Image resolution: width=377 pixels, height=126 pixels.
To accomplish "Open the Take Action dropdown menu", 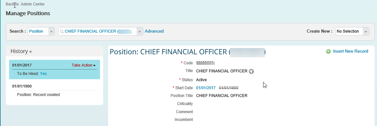I will point(84,65).
